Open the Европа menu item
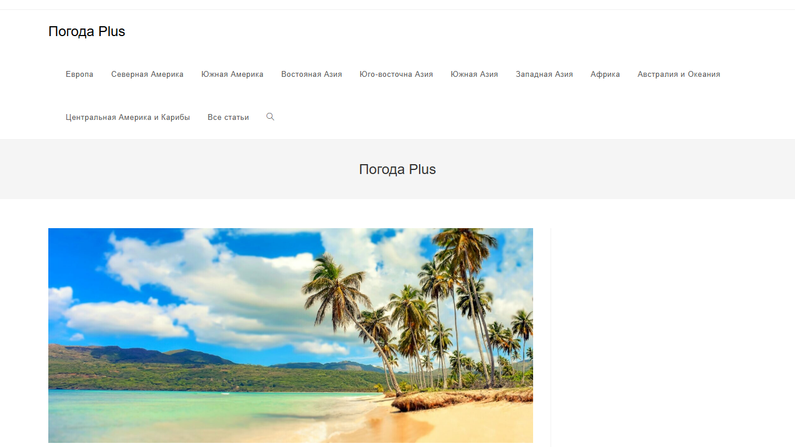The width and height of the screenshot is (795, 447). 80,74
